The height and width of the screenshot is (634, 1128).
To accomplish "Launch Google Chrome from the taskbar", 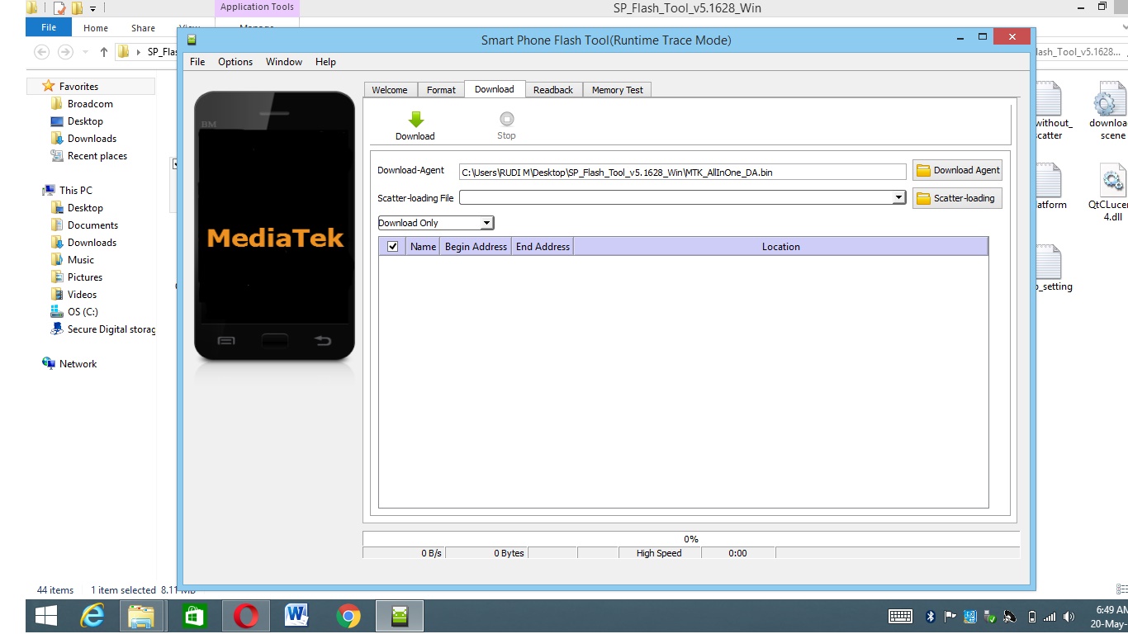I will coord(348,616).
